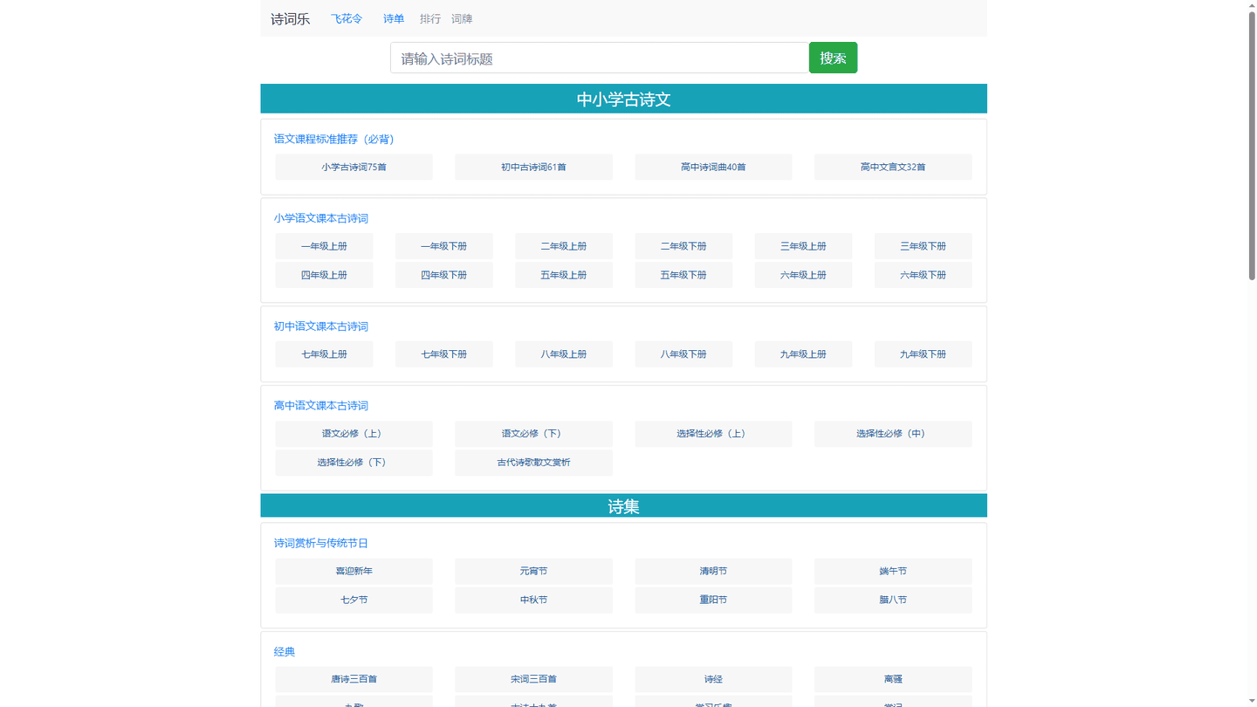Open 选择性必修（中）

893,434
